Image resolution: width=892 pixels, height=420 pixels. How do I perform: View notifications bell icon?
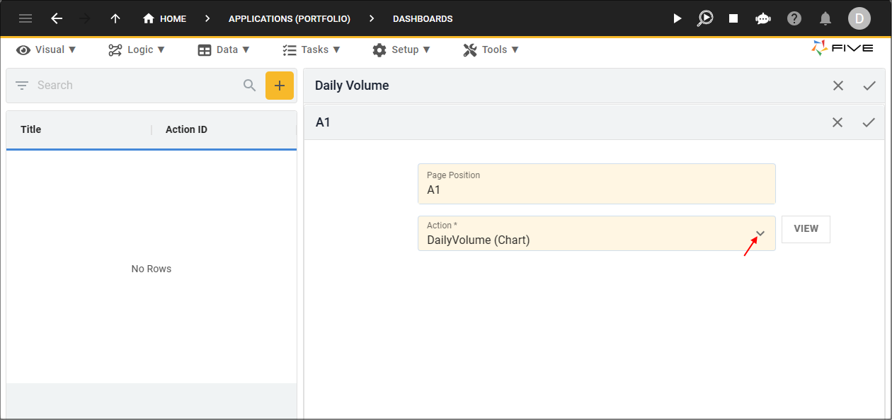pyautogui.click(x=825, y=18)
